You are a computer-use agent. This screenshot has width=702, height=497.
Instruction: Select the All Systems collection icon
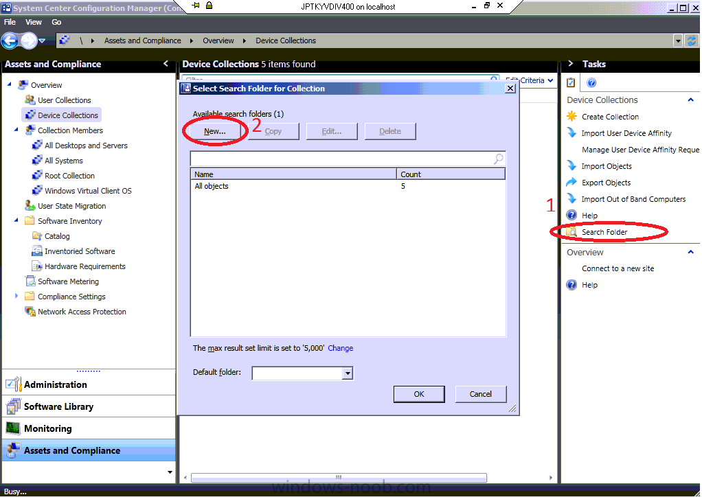37,160
